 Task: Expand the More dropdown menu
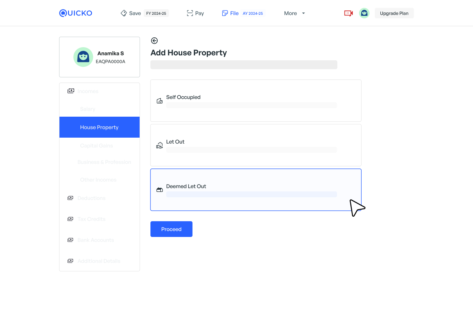(294, 13)
